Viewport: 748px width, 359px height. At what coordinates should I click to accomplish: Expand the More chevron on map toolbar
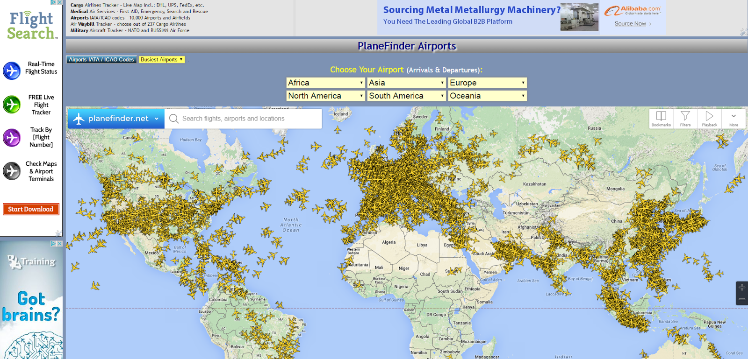(734, 119)
